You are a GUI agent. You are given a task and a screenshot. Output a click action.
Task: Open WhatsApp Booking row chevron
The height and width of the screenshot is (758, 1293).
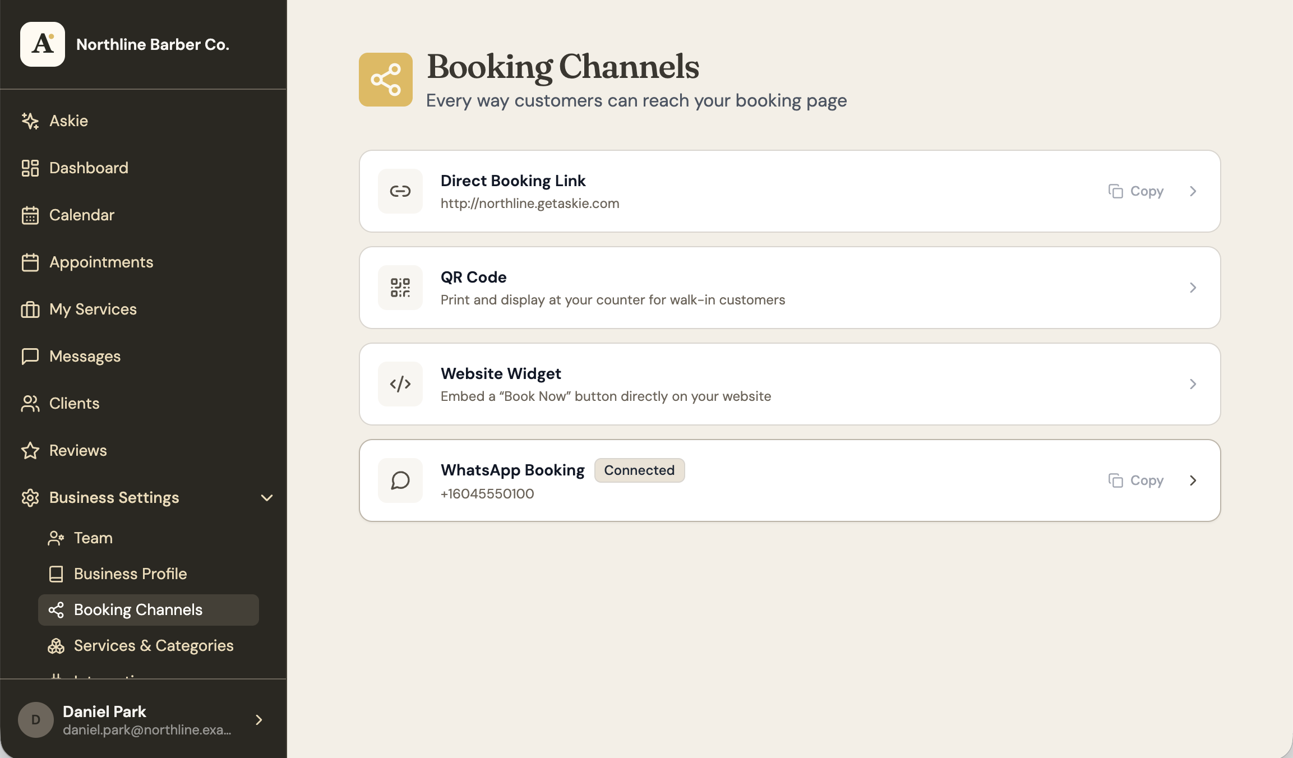pyautogui.click(x=1193, y=480)
